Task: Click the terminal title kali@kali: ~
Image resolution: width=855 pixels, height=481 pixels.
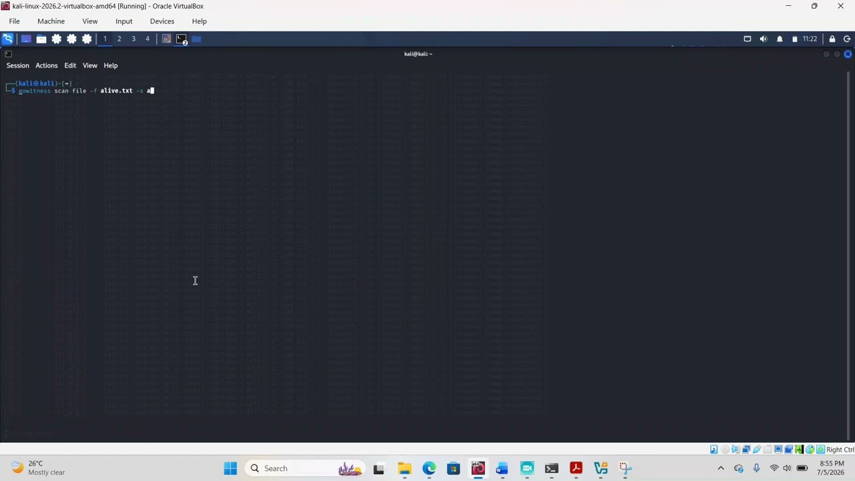Action: click(x=418, y=54)
